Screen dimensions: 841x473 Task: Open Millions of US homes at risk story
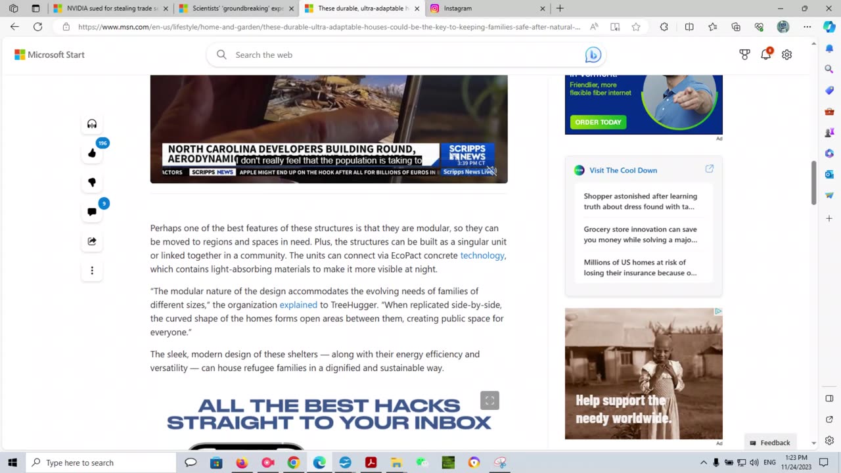(x=641, y=267)
